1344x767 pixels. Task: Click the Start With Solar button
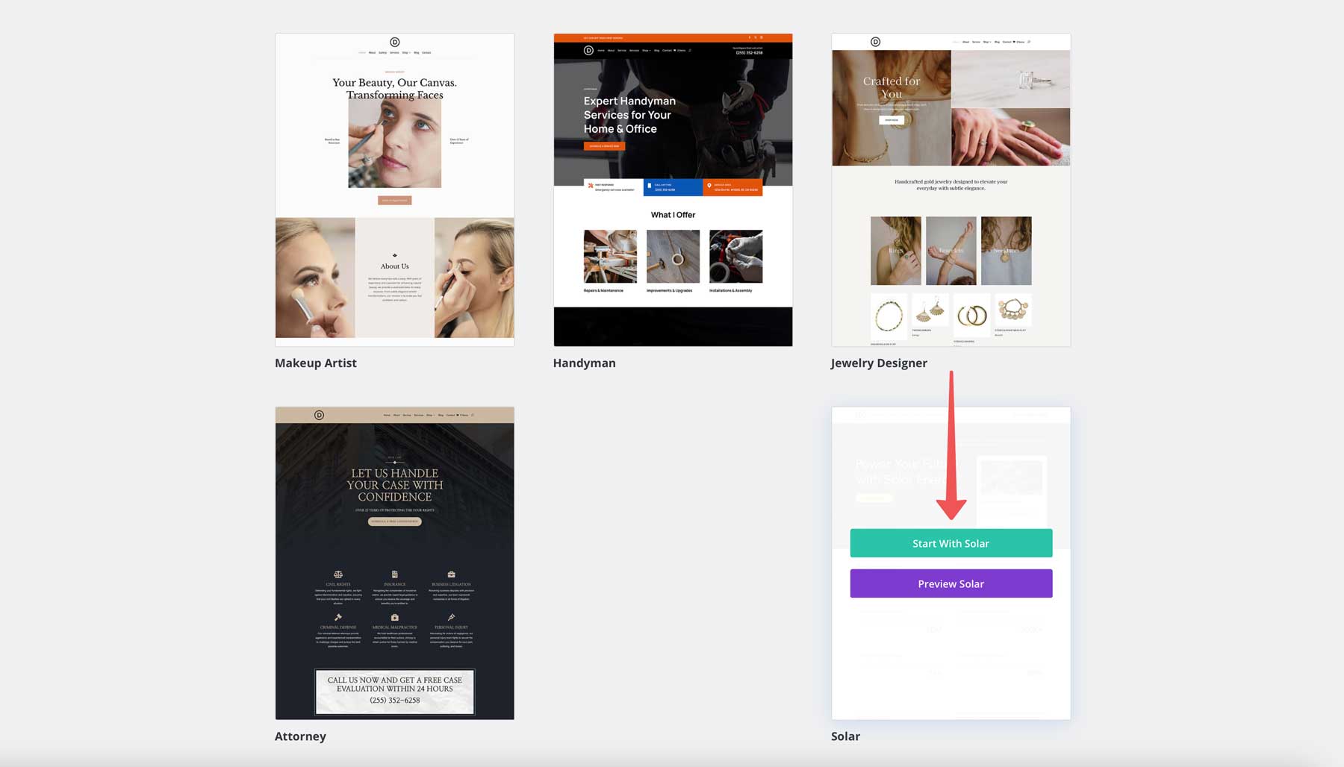pos(951,543)
